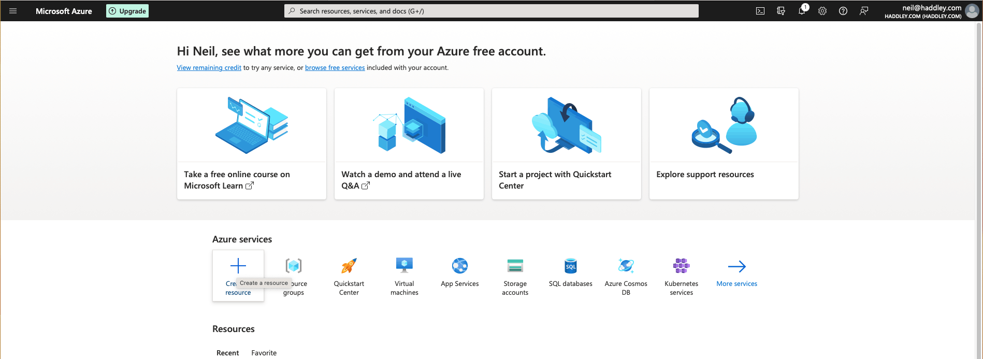This screenshot has width=983, height=359.
Task: Click the search resources input field
Action: pos(491,11)
